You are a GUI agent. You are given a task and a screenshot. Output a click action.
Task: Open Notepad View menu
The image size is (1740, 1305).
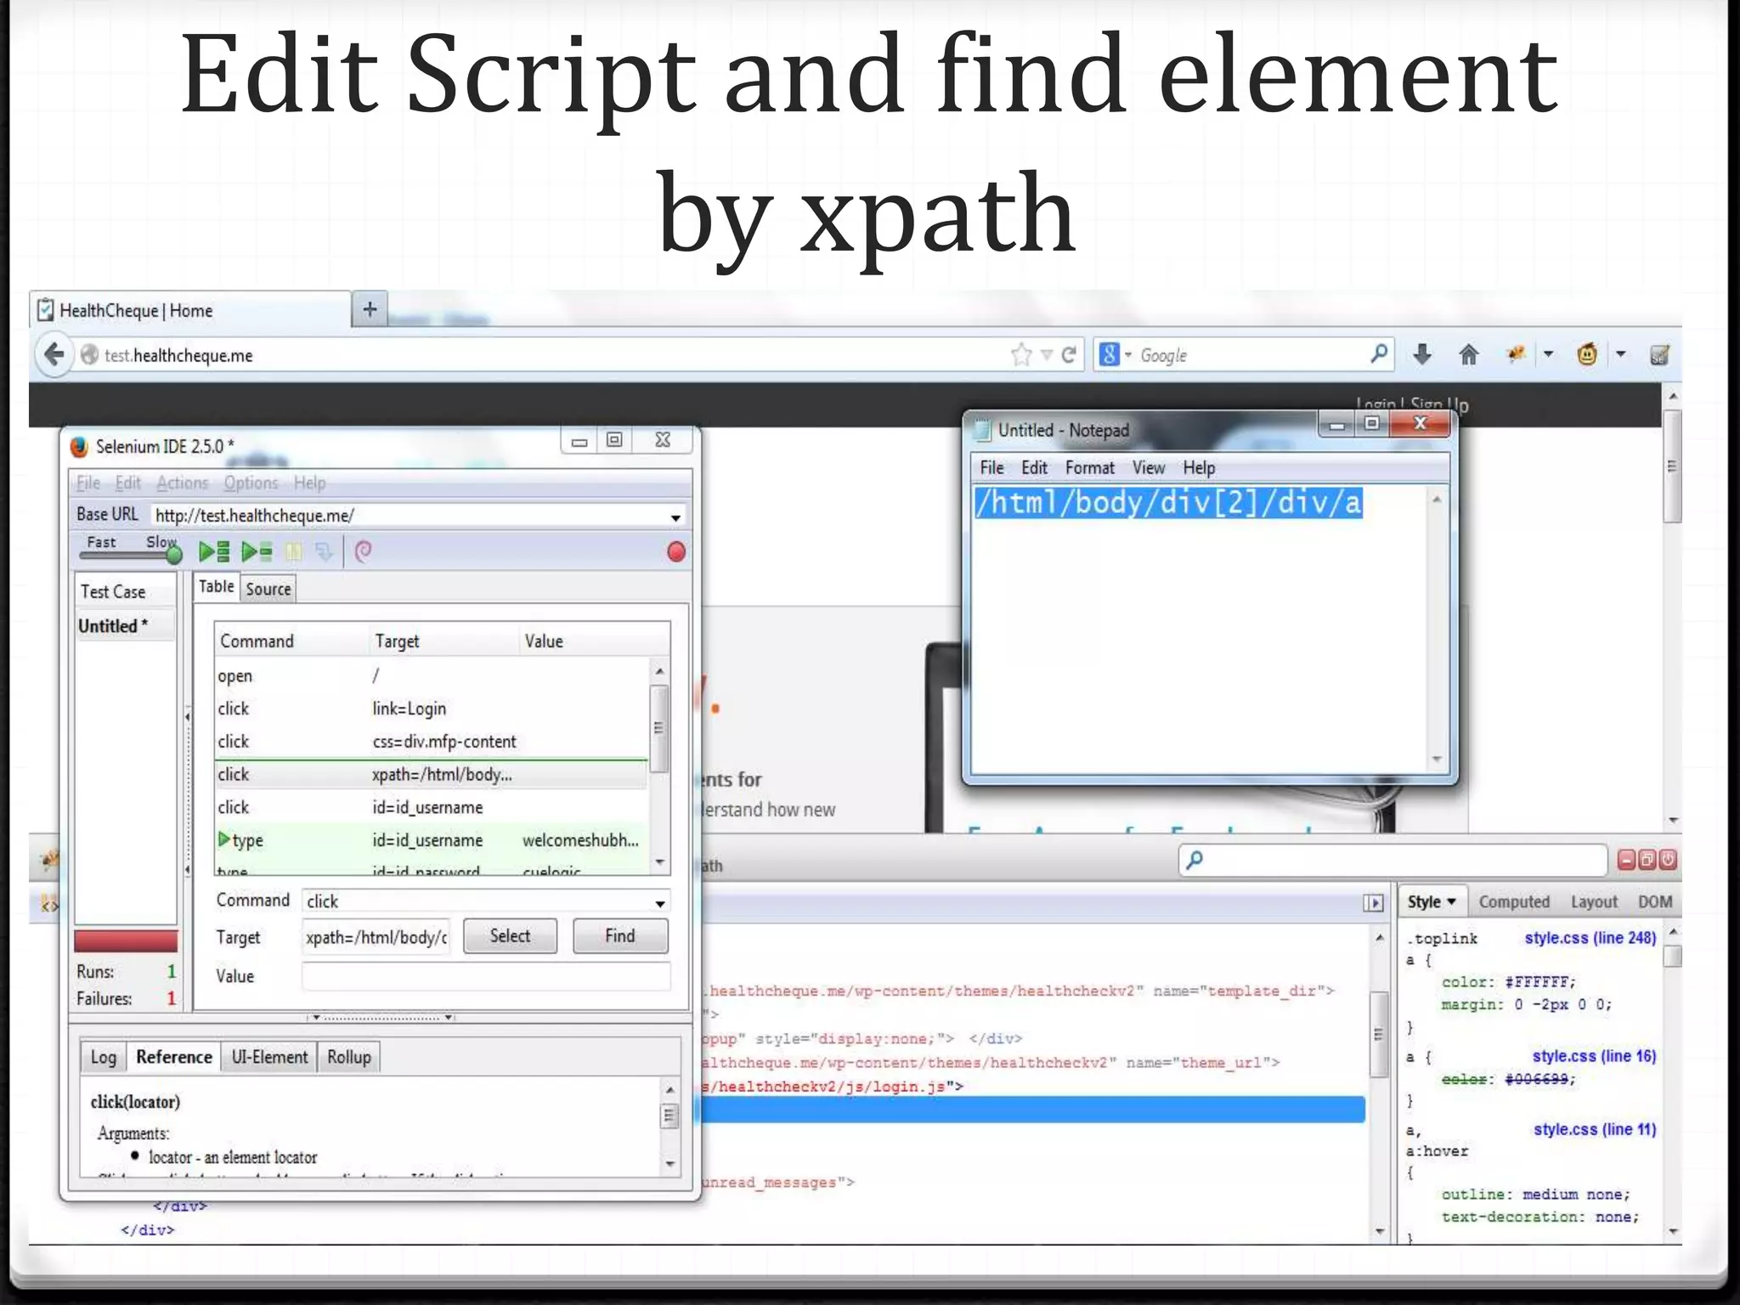tap(1148, 467)
